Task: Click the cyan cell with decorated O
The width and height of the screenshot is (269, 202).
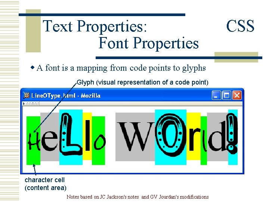Action: coord(171,137)
